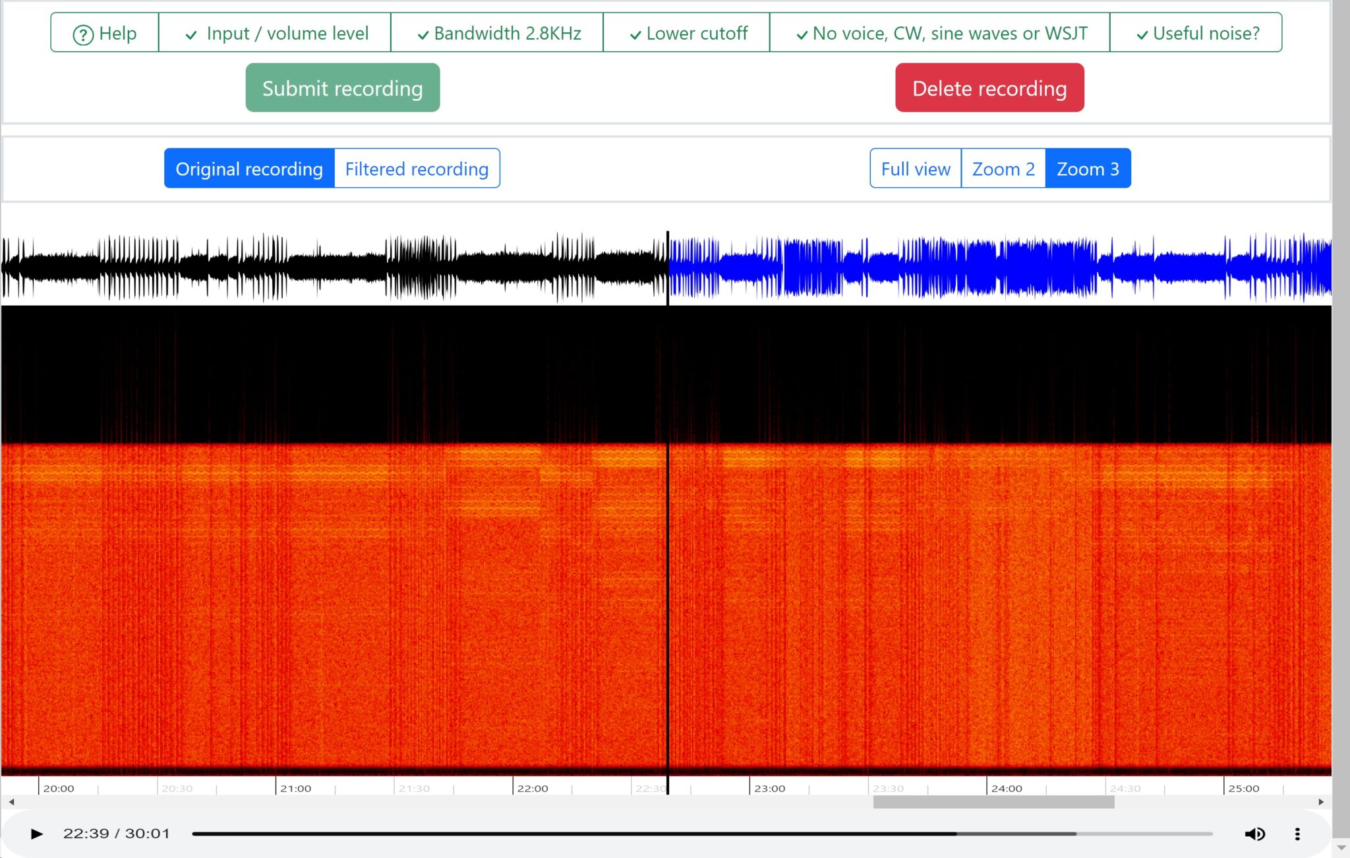Click the right arrow of the spectrogram scrollbar
This screenshot has width=1350, height=858.
click(x=1320, y=802)
